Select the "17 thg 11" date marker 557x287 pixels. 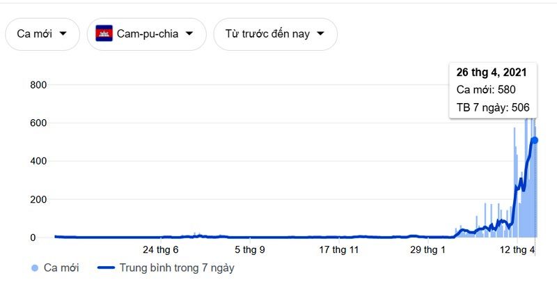(340, 249)
